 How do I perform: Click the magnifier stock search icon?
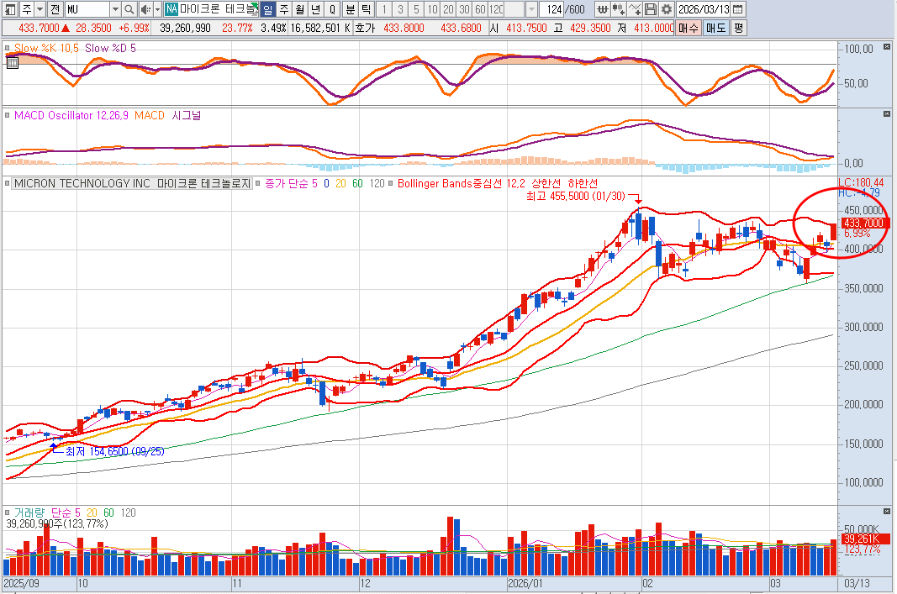tap(129, 9)
